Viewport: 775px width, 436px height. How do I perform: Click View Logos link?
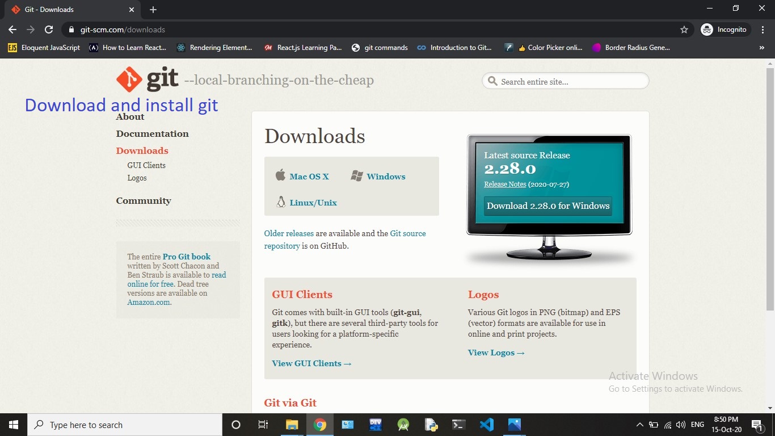coord(496,353)
